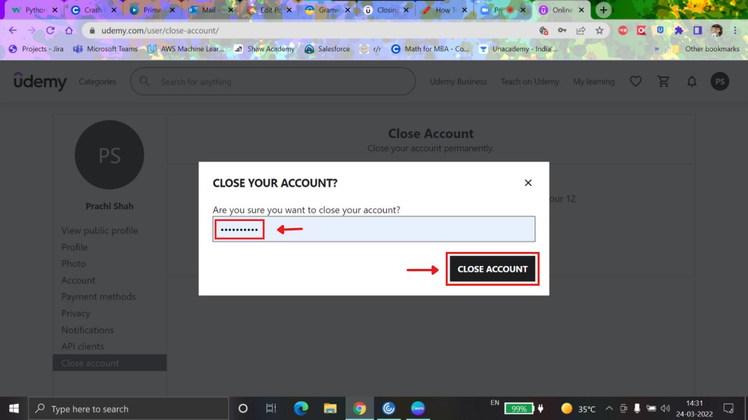The width and height of the screenshot is (748, 420).
Task: Open the My learning link
Action: click(593, 82)
